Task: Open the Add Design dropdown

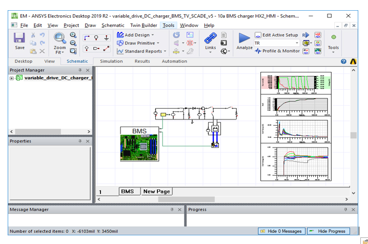Action: click(x=152, y=35)
